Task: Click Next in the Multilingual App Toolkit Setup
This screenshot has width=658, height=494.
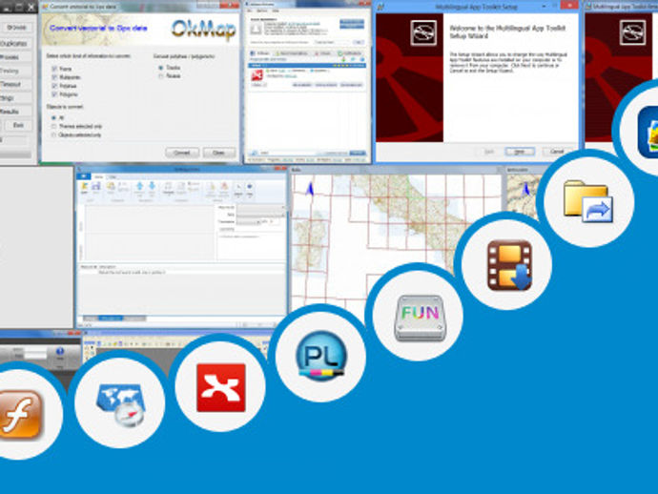Action: (x=520, y=152)
